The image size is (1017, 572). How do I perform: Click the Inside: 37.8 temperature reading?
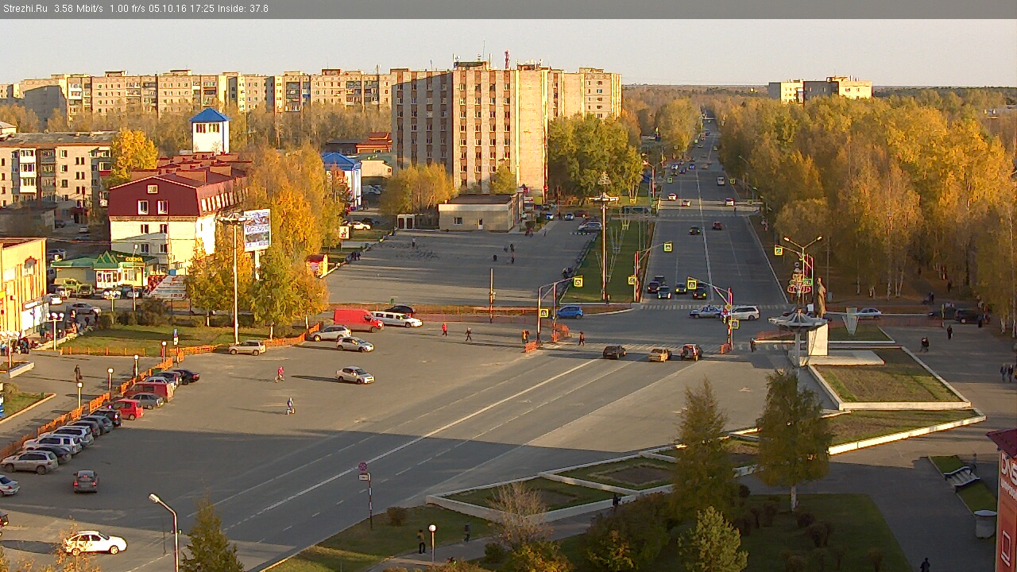click(x=242, y=9)
